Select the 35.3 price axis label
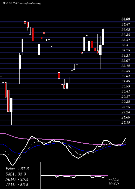 point(125,45)
